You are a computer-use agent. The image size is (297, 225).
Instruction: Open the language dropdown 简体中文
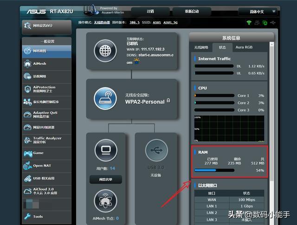(x=258, y=12)
